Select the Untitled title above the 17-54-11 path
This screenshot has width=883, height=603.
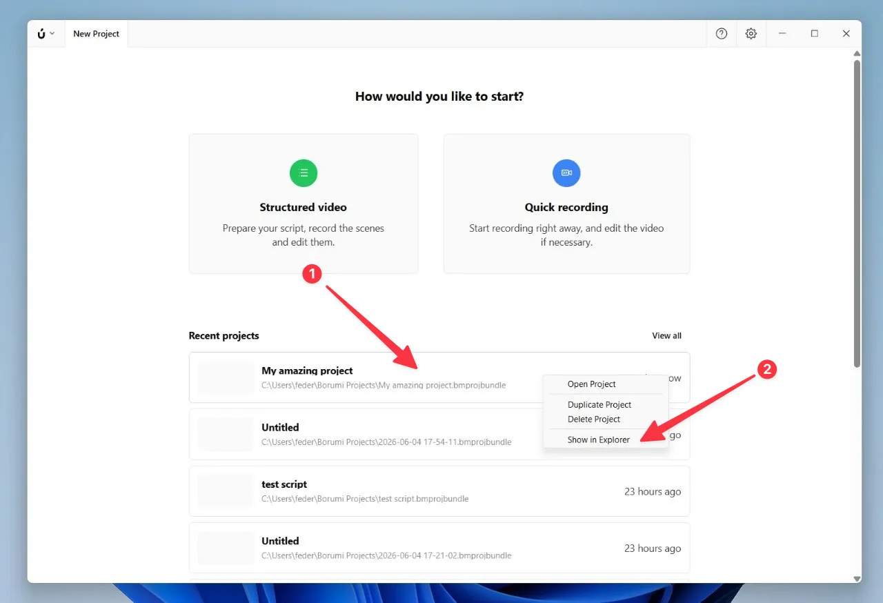click(280, 428)
